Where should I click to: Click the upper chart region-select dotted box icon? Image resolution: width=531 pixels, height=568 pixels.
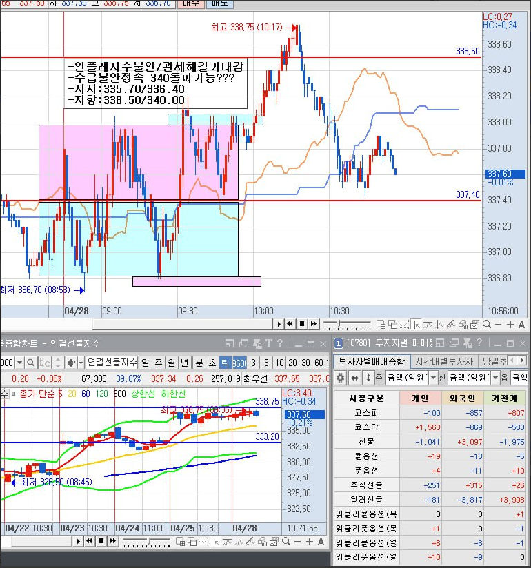pyautogui.click(x=404, y=325)
